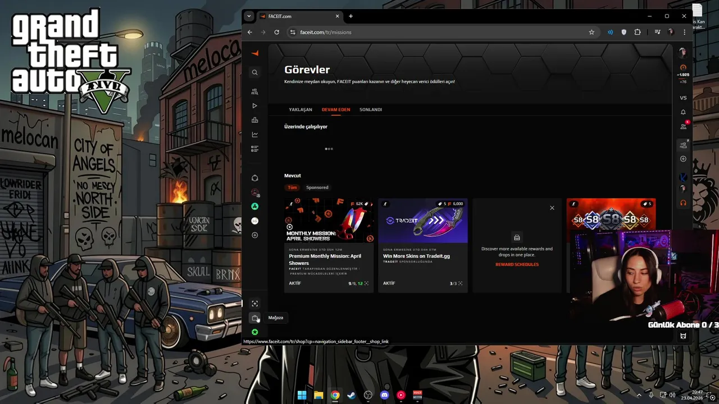The image size is (719, 404).
Task: Click the add-club plus icon in left sidebar
Action: point(254,235)
